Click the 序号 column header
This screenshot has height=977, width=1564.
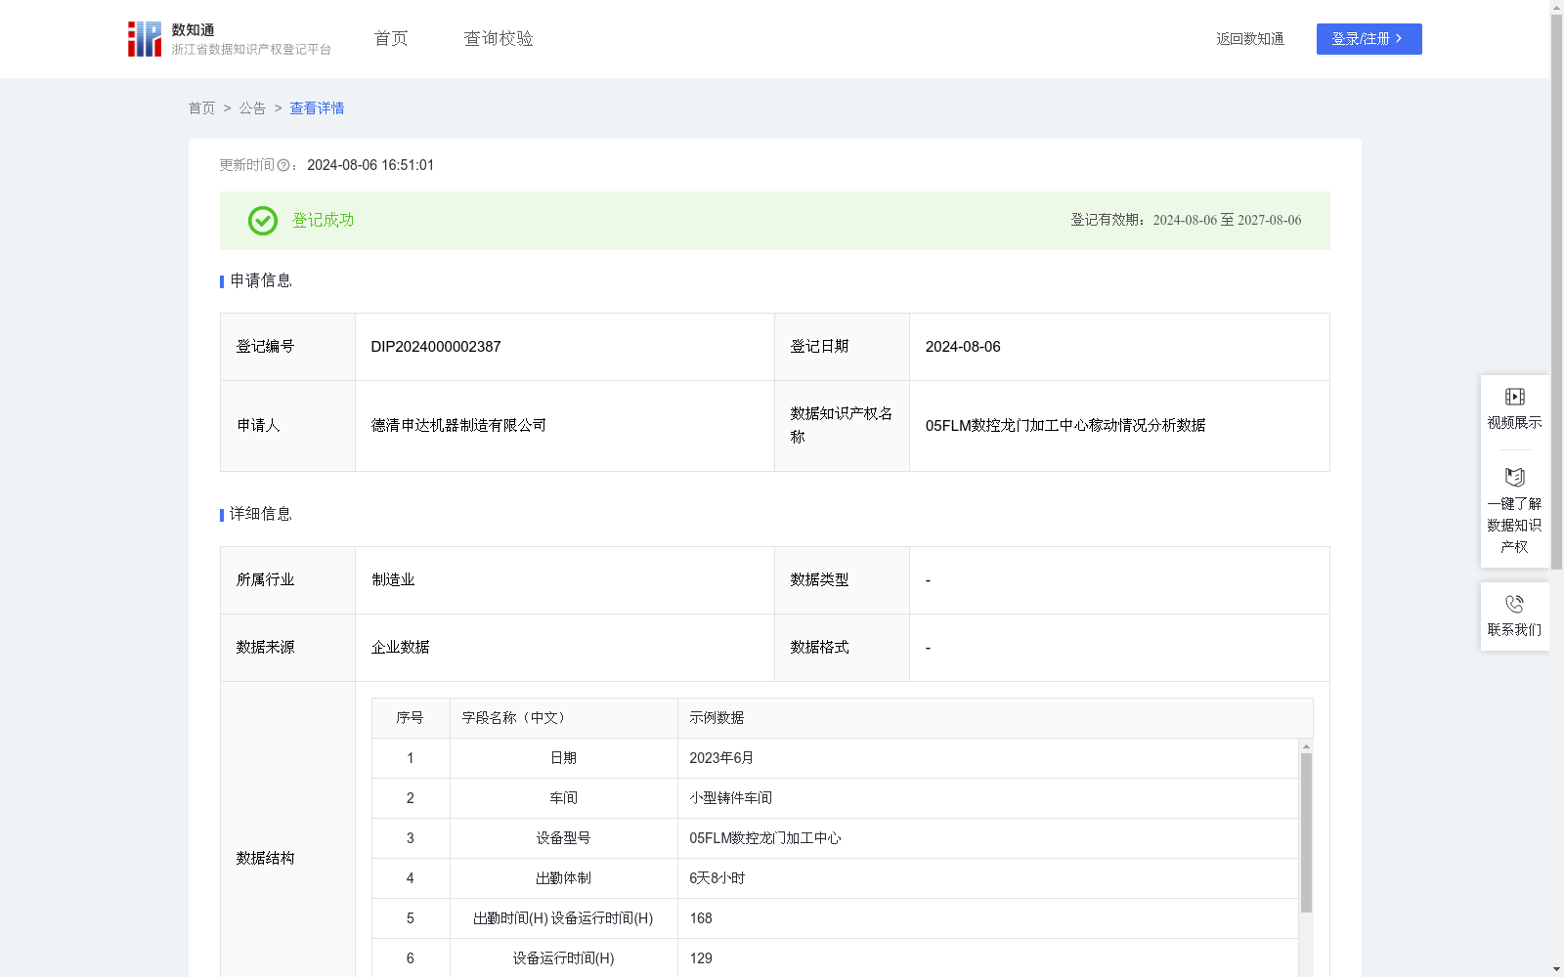(410, 718)
